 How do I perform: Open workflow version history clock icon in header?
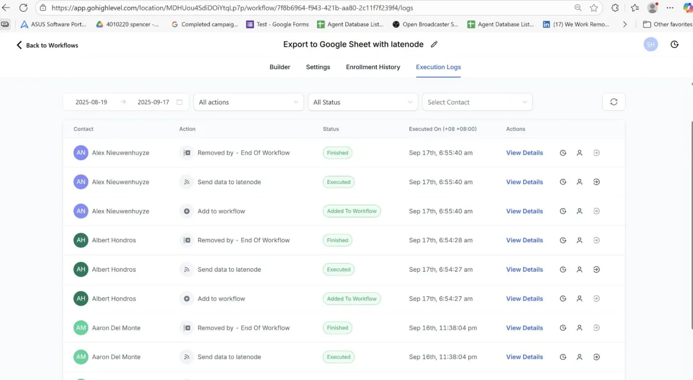tap(675, 44)
